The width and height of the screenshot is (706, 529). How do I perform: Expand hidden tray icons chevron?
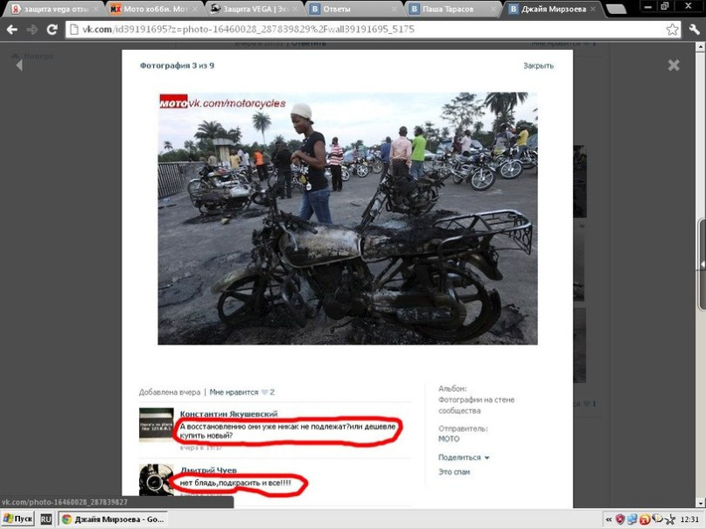point(609,519)
